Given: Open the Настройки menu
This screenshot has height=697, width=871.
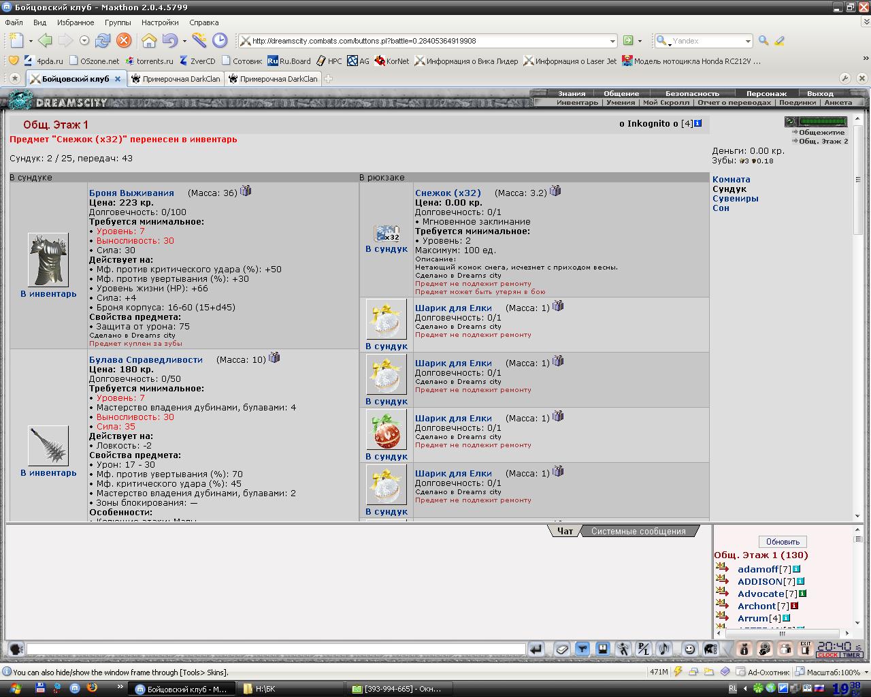Looking at the screenshot, I should tap(160, 22).
